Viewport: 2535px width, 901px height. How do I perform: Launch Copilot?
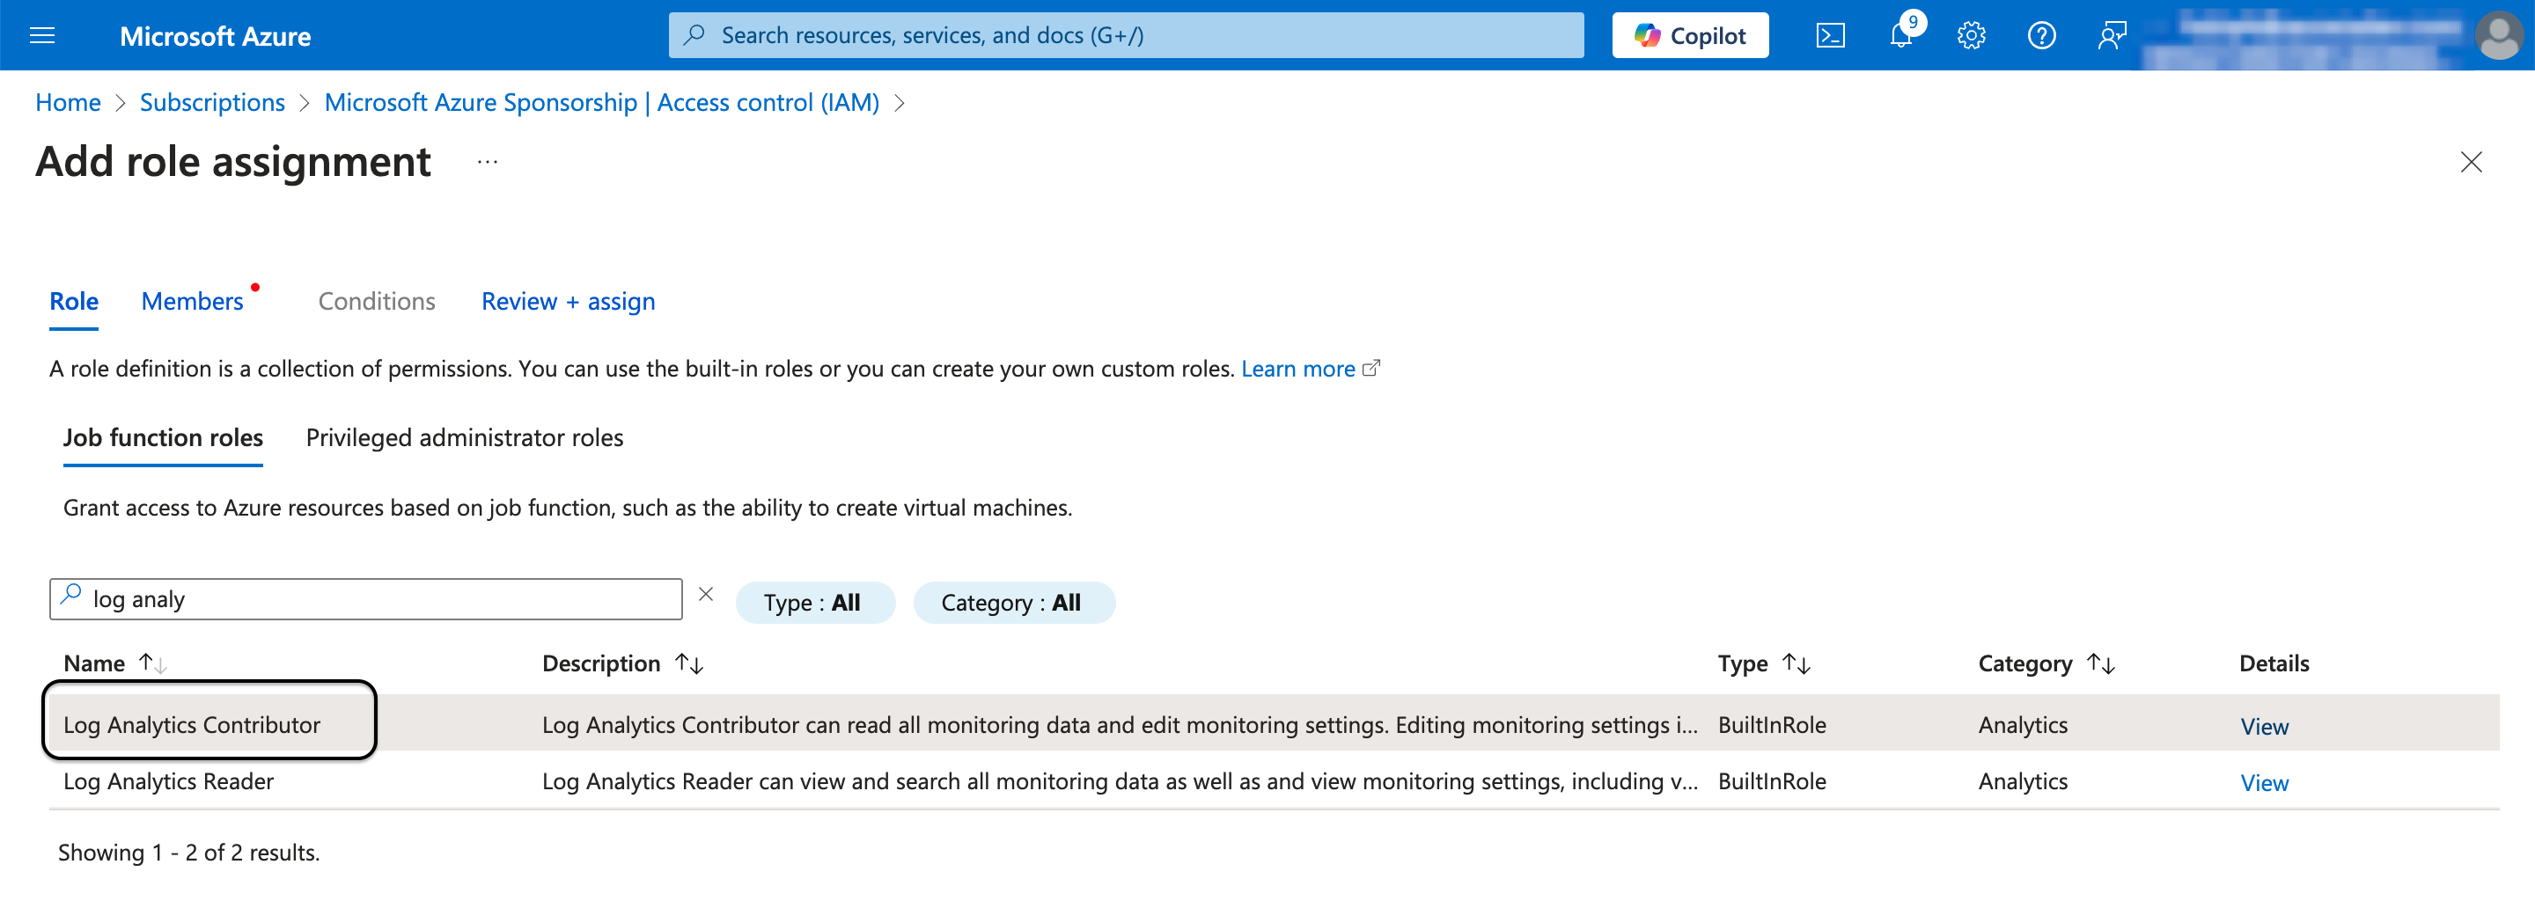click(1690, 35)
